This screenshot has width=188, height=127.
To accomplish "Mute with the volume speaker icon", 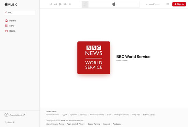I will point(147,4).
